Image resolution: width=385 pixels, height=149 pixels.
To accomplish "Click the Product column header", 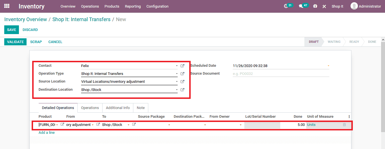I will [45, 117].
